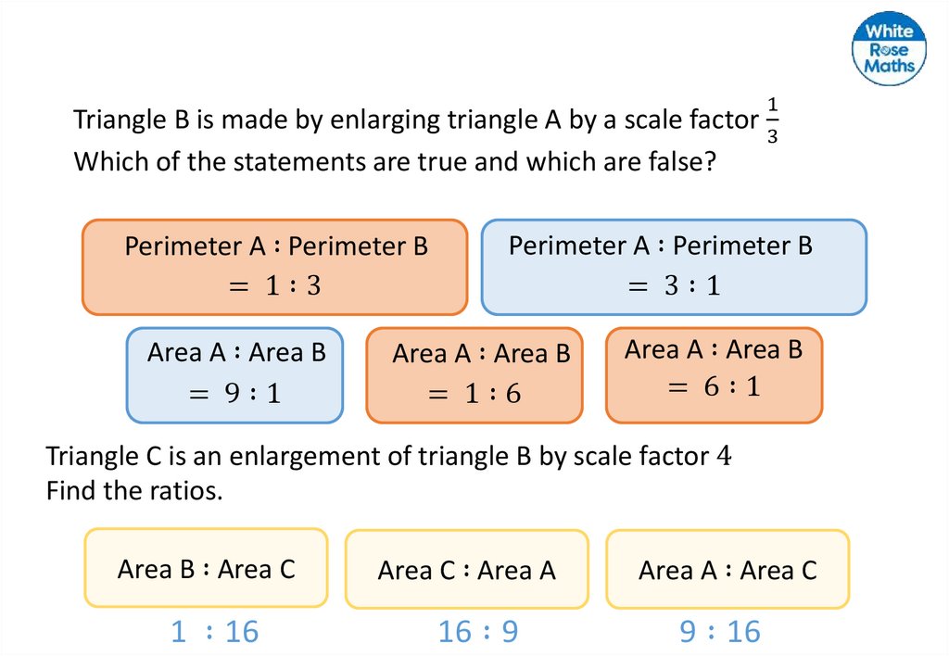This screenshot has height=656, width=949.
Task: Select the orange Perimeter 1 : 3 statement
Action: coord(275,267)
